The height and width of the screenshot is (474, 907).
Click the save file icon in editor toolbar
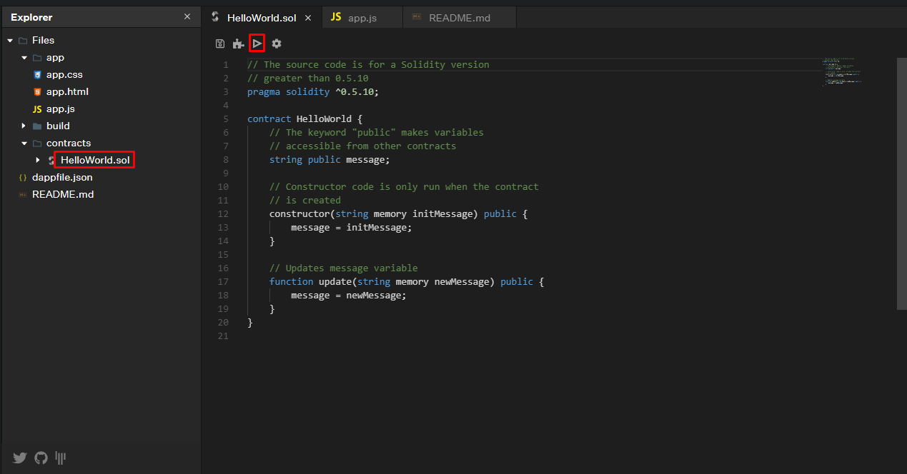pyautogui.click(x=220, y=44)
